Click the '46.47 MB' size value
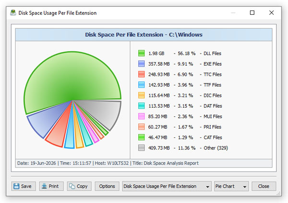Viewport: 288px width, 203px height. pyautogui.click(x=158, y=137)
